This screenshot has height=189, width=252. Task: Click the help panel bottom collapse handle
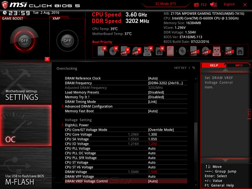click(225, 160)
